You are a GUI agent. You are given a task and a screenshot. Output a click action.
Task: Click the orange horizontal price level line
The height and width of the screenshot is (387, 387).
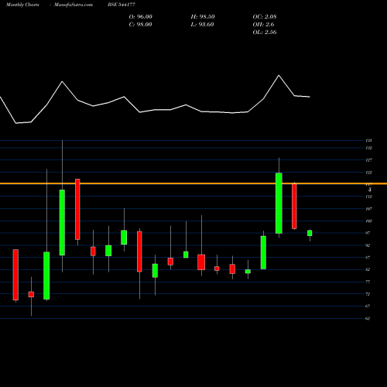tap(193, 183)
